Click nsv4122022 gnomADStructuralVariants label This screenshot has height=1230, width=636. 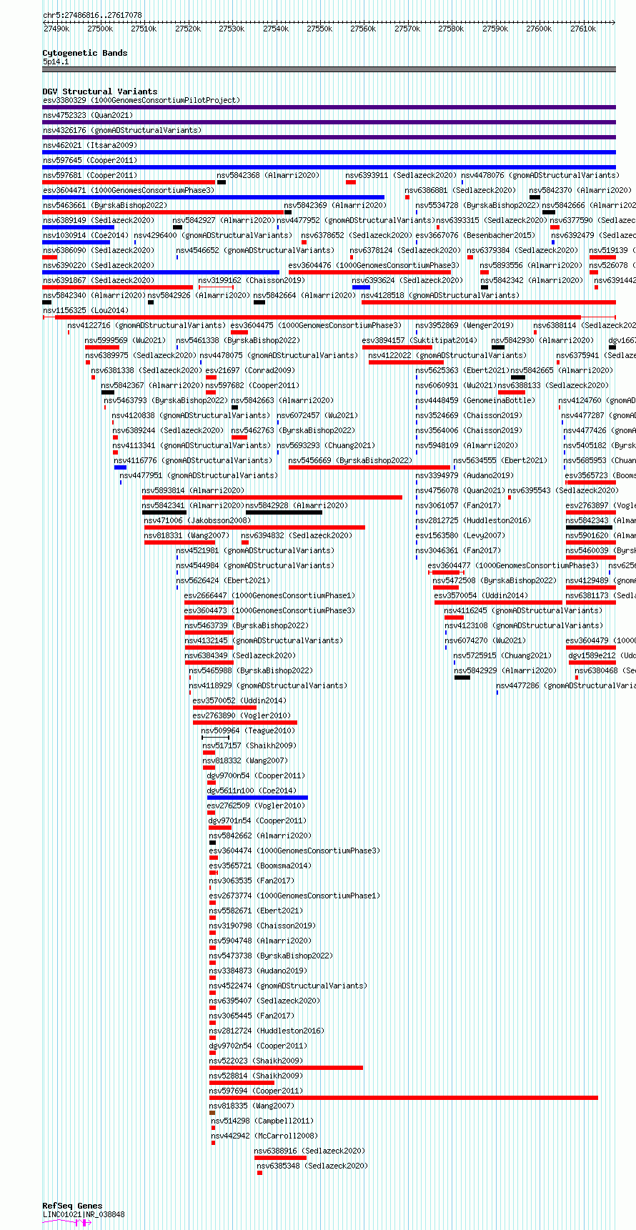pyautogui.click(x=448, y=355)
